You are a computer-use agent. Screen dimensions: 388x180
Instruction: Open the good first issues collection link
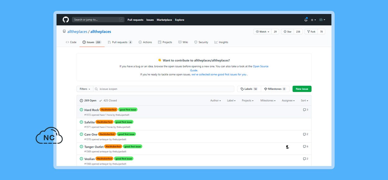(x=219, y=74)
